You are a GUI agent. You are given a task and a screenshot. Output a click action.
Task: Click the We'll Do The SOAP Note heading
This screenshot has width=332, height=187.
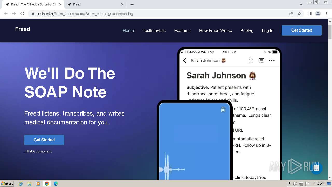point(70,83)
